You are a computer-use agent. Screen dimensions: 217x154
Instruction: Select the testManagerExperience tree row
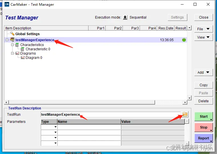[x=96, y=40]
